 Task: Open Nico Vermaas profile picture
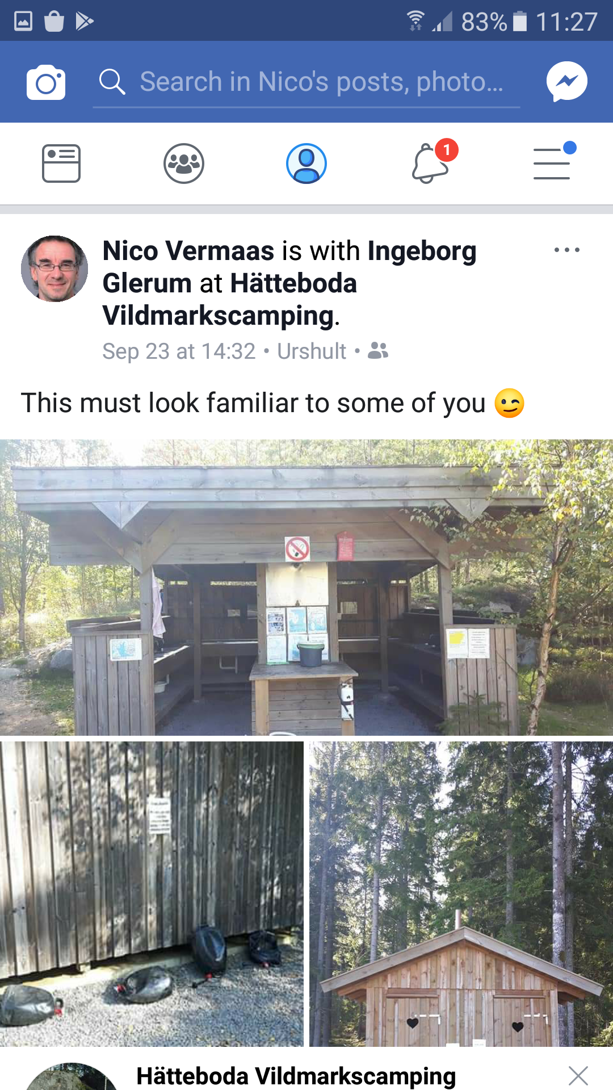point(54,269)
